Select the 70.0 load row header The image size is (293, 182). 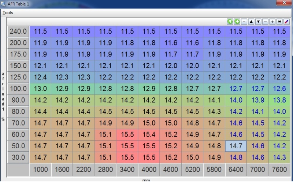tap(18, 123)
